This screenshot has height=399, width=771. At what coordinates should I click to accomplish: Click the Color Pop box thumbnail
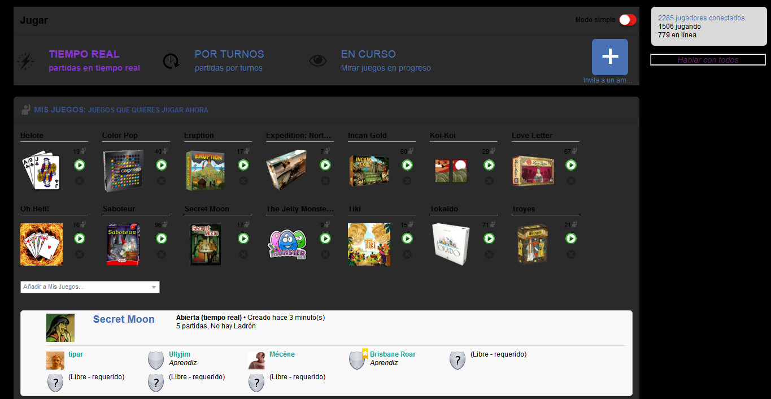[x=123, y=170]
